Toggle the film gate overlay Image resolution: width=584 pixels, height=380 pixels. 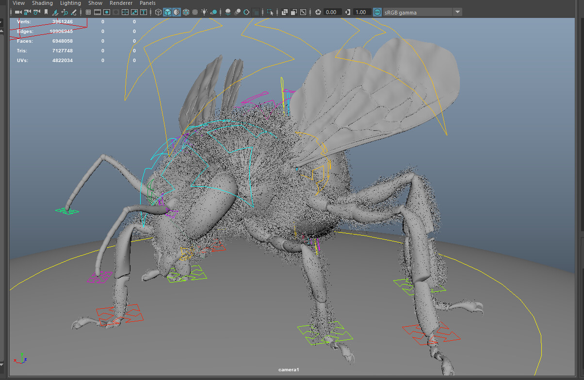coord(97,12)
